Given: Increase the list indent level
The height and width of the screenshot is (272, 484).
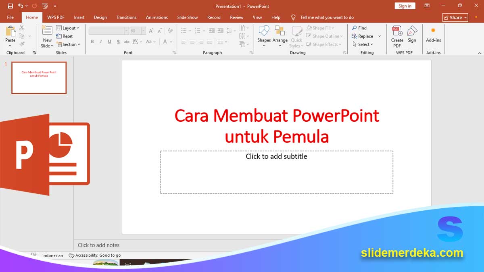Looking at the screenshot, I should (220, 31).
